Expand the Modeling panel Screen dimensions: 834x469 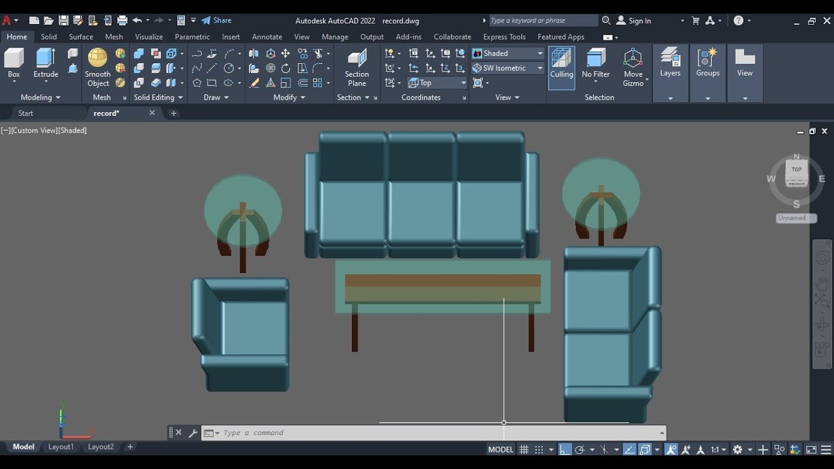pyautogui.click(x=40, y=98)
